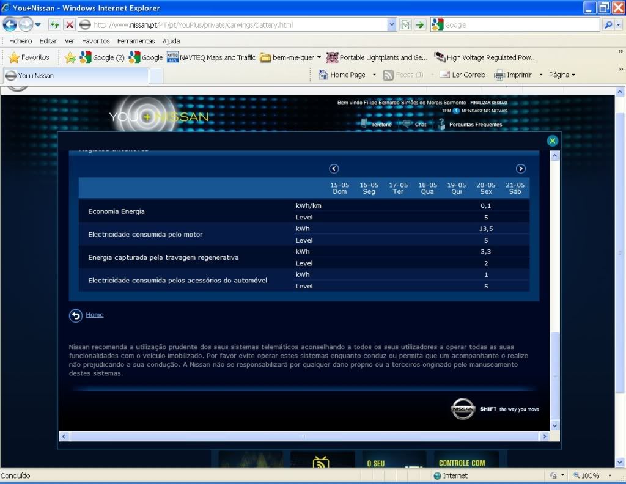Open Perguntas Frequentes help link
The height and width of the screenshot is (484, 626).
coord(470,124)
